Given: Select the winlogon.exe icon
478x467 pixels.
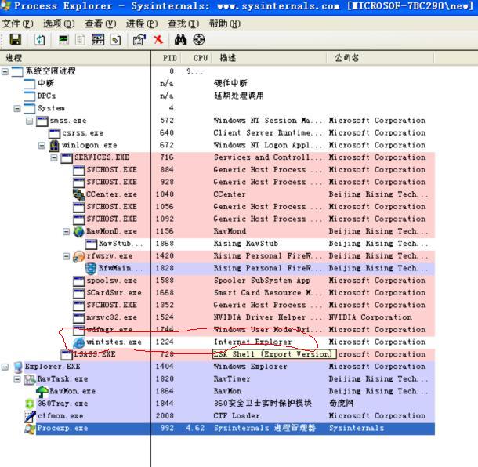Looking at the screenshot, I should [x=54, y=146].
